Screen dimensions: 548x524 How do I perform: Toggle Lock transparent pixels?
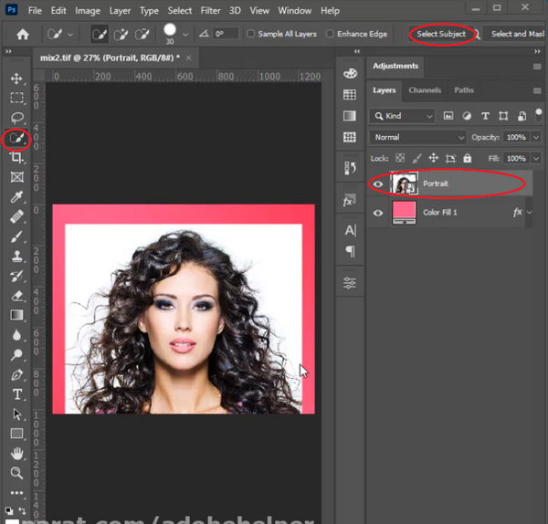400,158
